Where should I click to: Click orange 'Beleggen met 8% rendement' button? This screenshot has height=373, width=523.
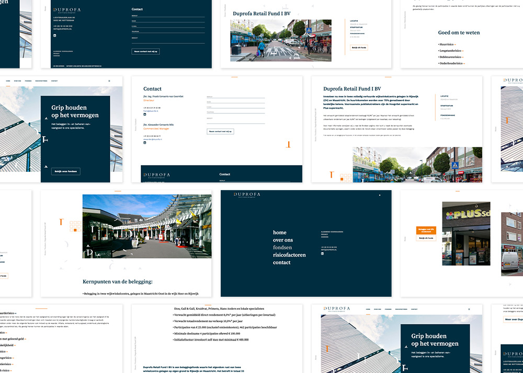point(426,230)
